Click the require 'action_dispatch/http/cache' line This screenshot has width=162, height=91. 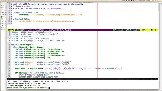click(x=30, y=38)
